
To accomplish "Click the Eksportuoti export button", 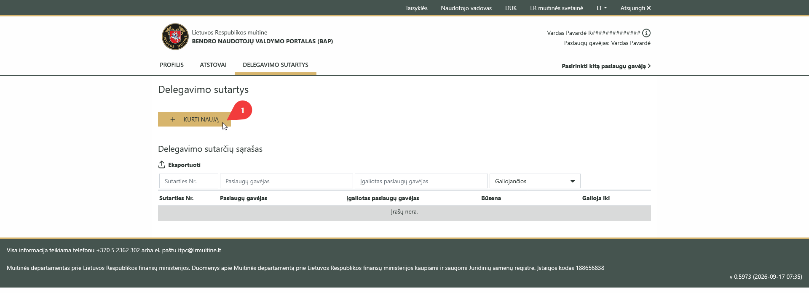I will point(179,164).
